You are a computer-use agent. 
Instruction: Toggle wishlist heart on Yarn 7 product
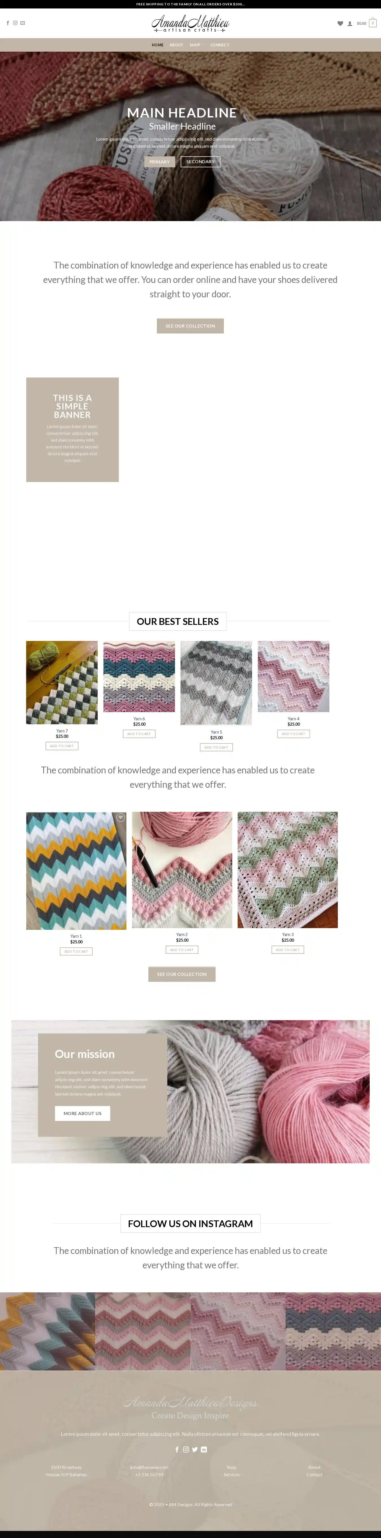[x=92, y=647]
